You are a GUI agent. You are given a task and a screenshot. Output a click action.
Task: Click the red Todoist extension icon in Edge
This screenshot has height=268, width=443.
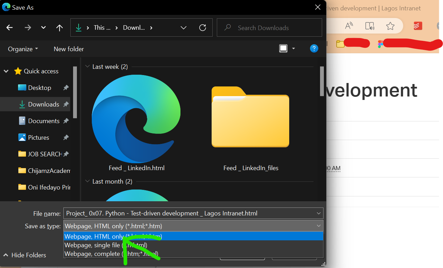417,26
